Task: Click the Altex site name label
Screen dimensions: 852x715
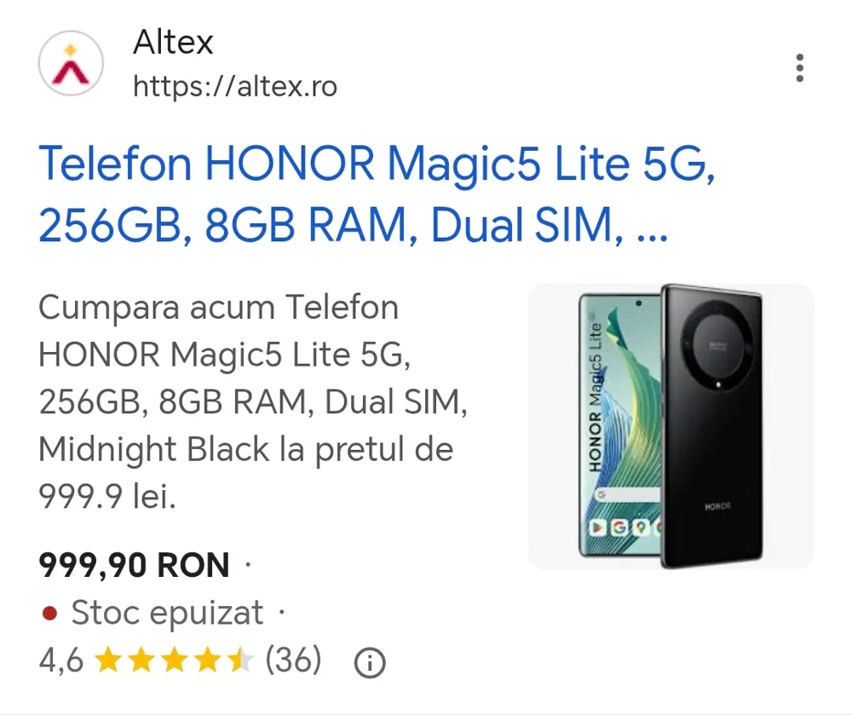Action: [173, 43]
